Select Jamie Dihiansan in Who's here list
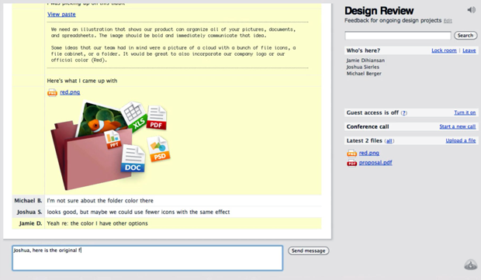The width and height of the screenshot is (481, 280). point(365,60)
